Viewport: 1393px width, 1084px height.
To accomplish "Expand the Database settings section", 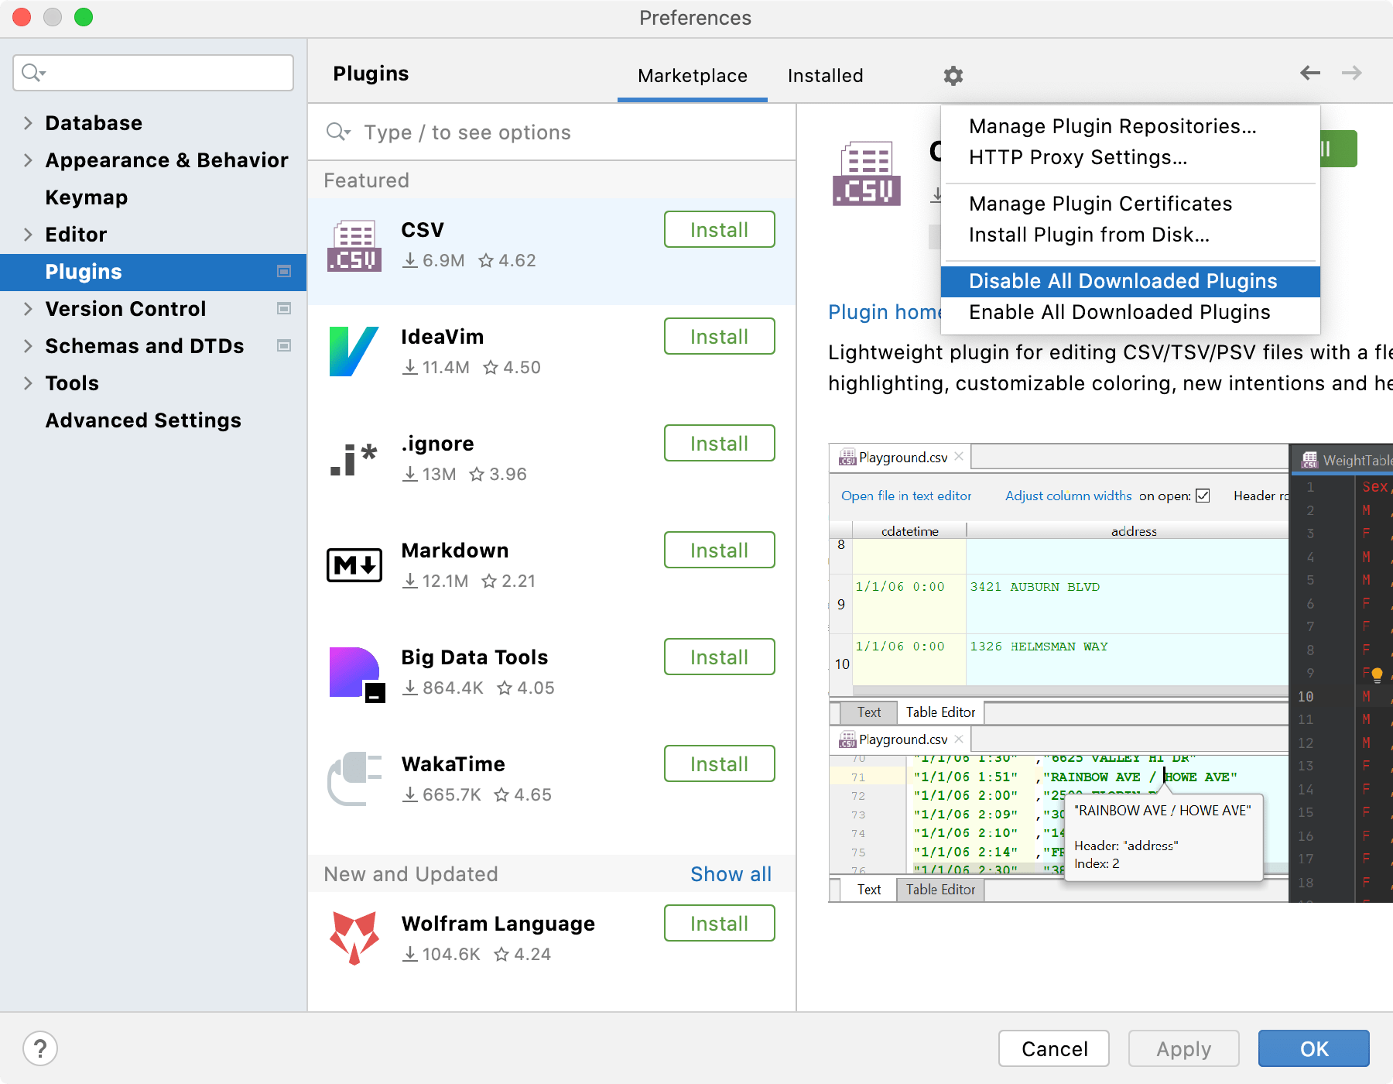I will 28,122.
